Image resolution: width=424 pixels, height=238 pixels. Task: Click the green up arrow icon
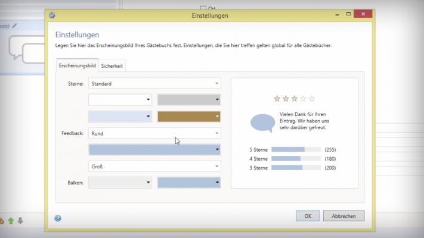pos(11,221)
